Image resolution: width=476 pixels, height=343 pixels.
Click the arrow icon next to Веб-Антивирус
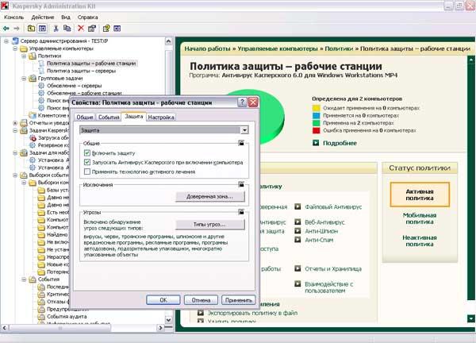[297, 222]
